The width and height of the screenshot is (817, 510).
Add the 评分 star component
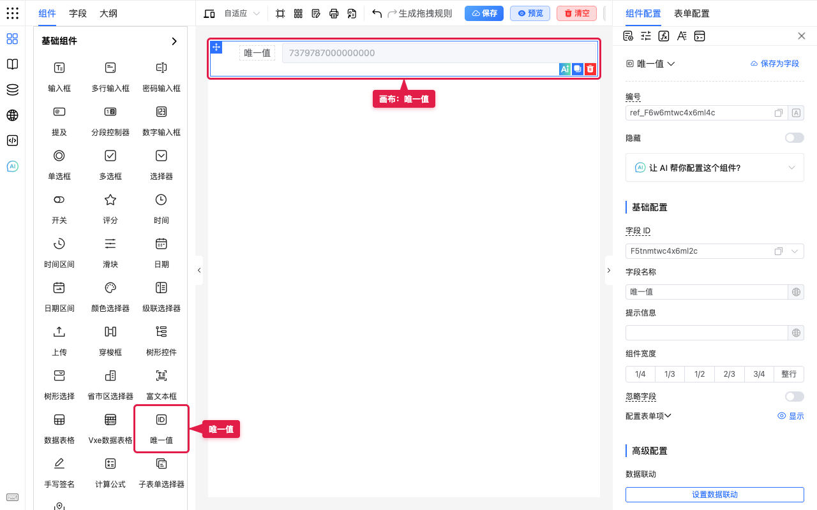point(110,208)
